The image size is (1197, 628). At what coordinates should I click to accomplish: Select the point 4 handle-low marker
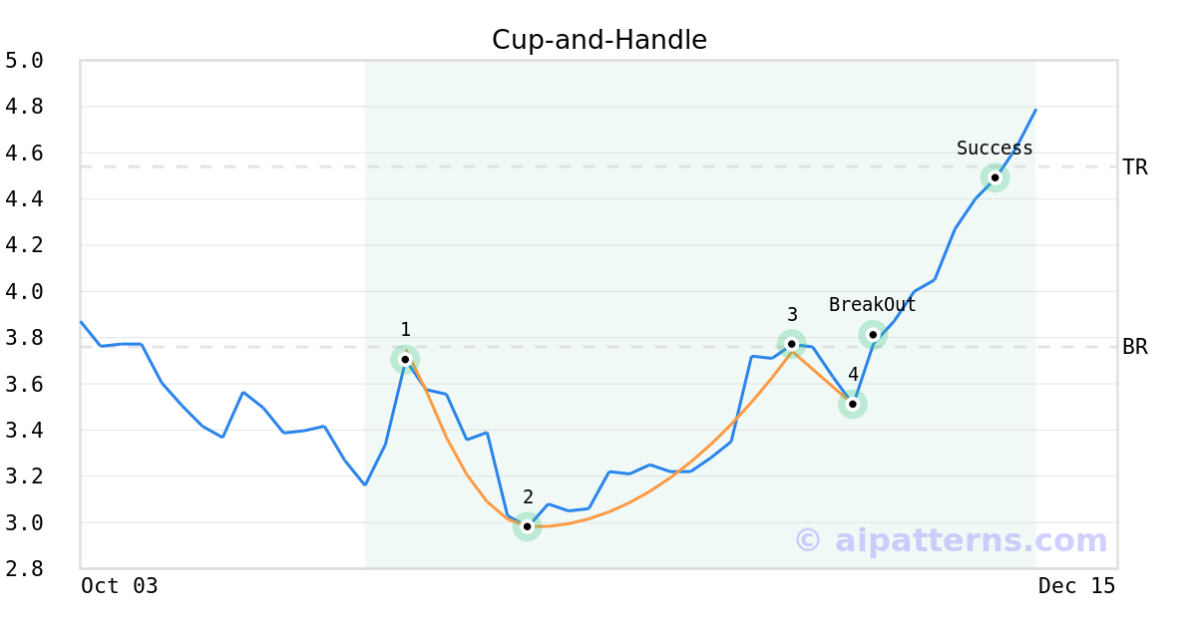tap(852, 404)
